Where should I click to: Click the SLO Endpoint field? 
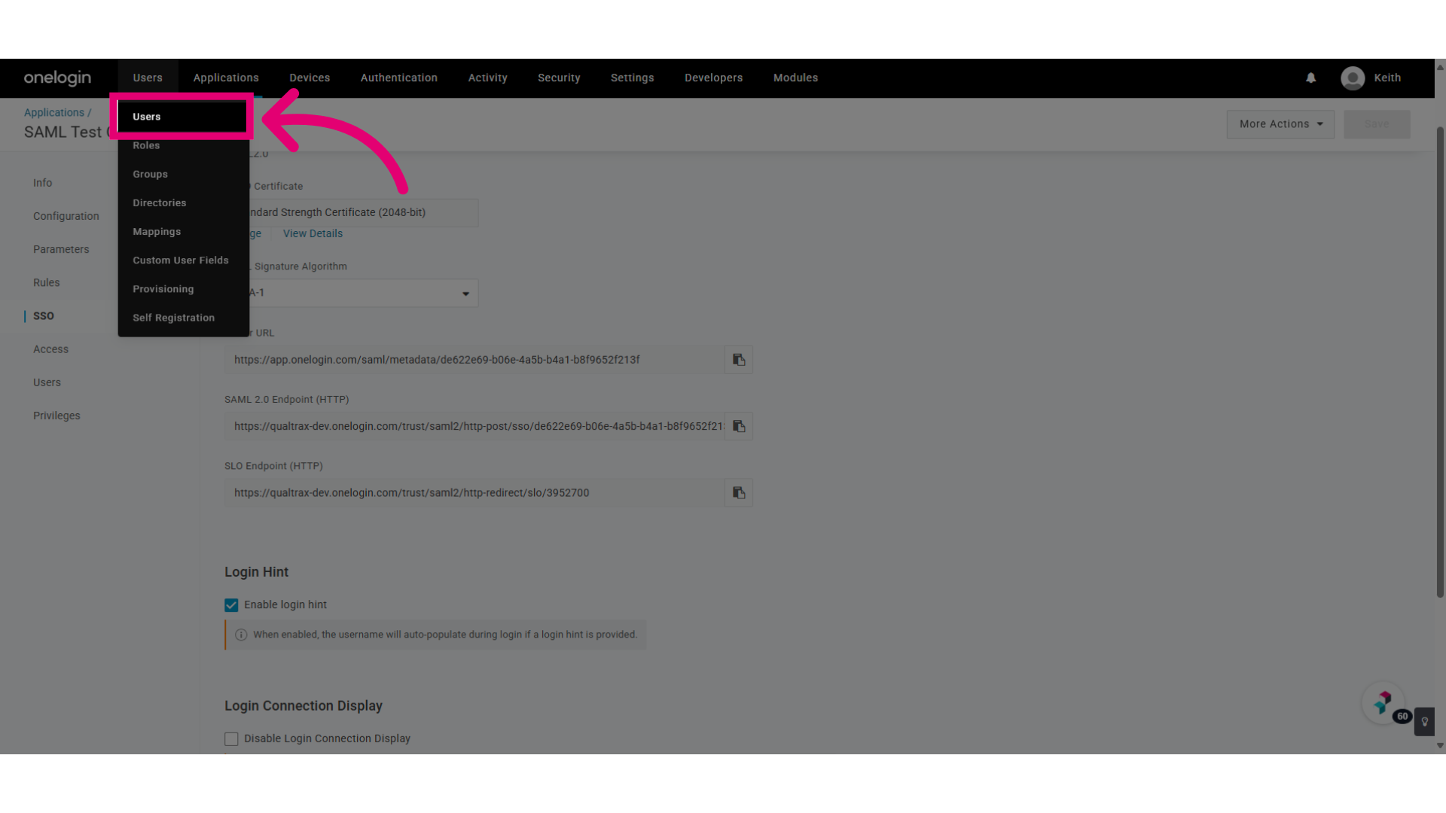474,493
